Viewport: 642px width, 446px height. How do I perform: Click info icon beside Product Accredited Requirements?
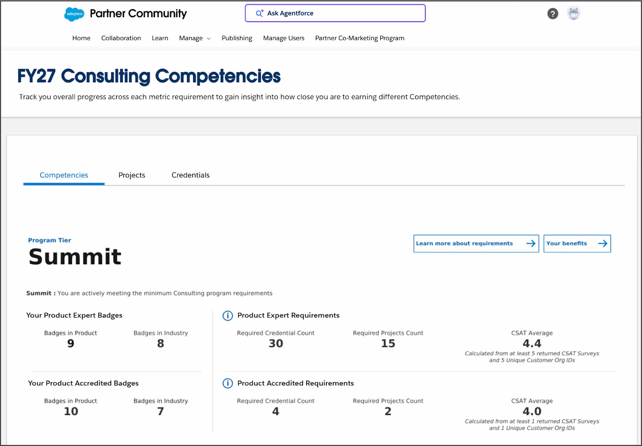[228, 383]
